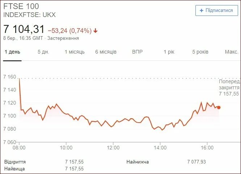
Task: Click the Відкриття label in stats
Action: coord(15,162)
